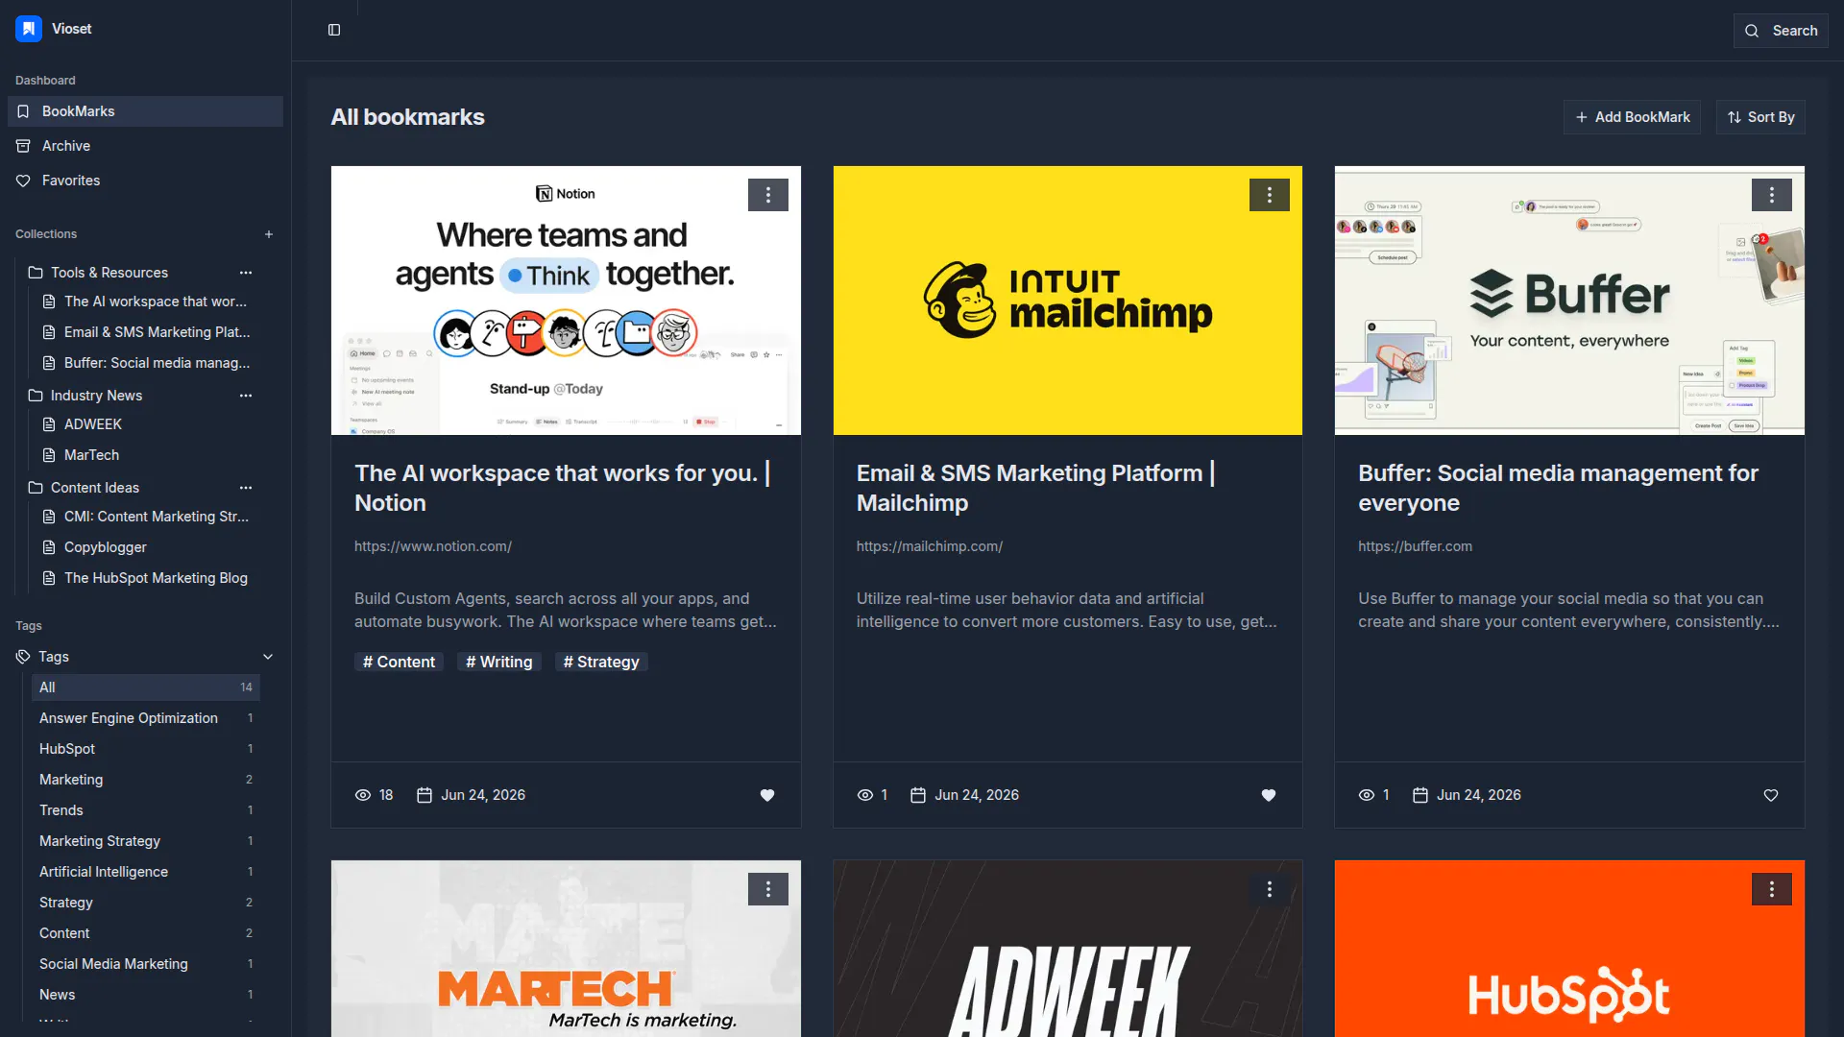Open Email & SMS Marketing Platform title
Screen dimensions: 1844x1037
tap(1036, 488)
